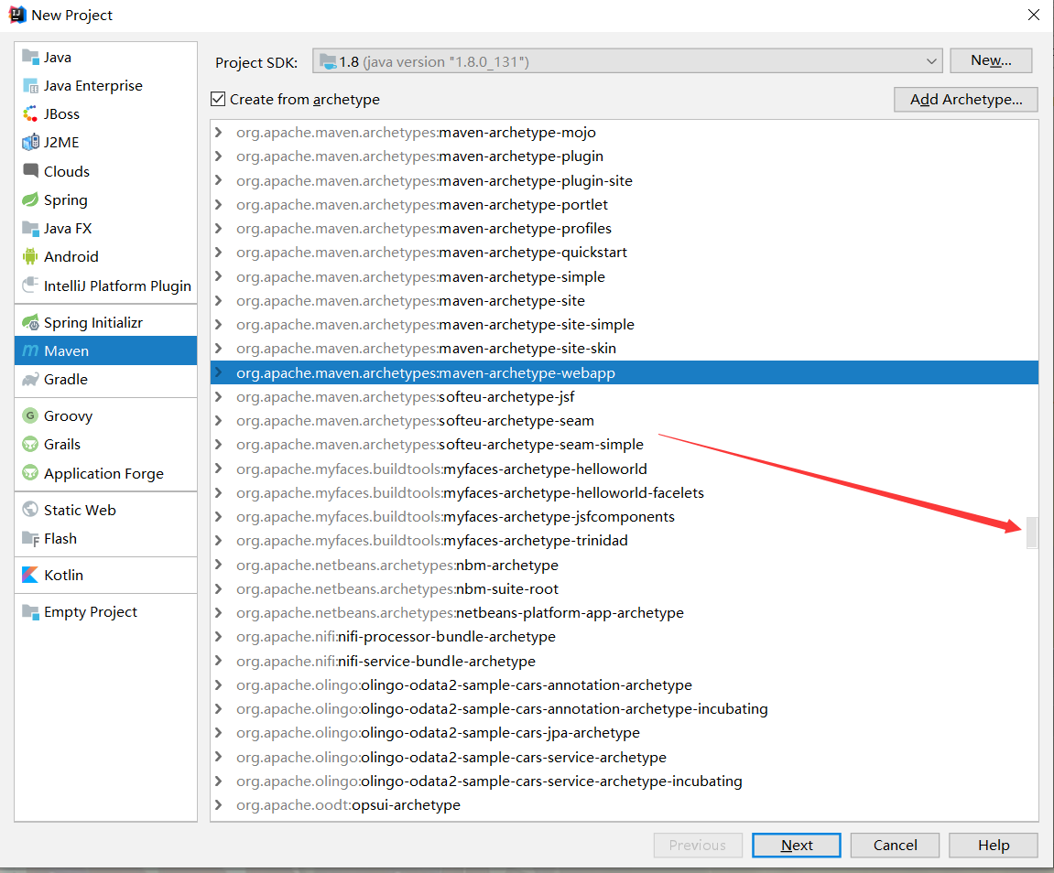Click the Maven m icon

[30, 350]
